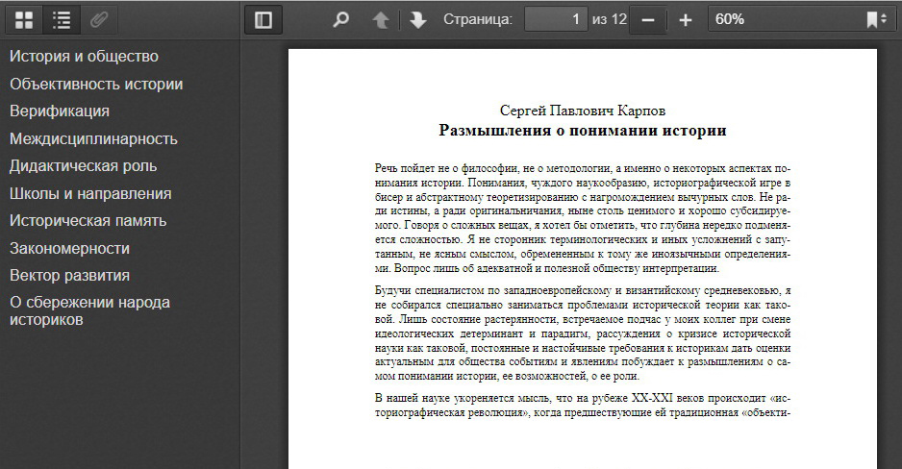Viewport: 902px width, 469px height.
Task: Zoom out with minus button
Action: tap(648, 20)
